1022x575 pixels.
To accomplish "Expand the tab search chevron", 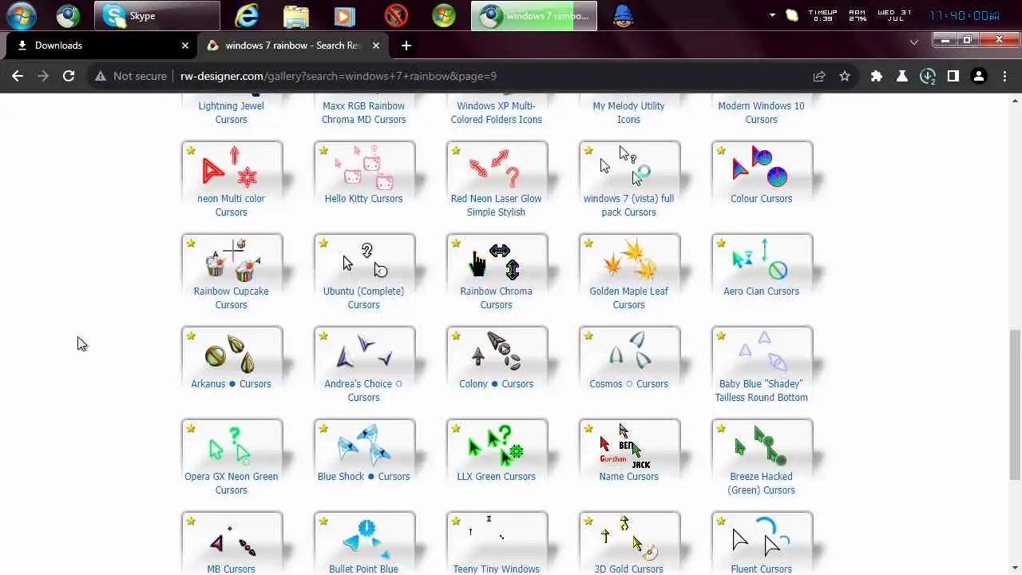I will click(x=914, y=42).
